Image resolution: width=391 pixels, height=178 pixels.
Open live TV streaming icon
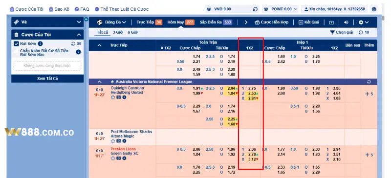331,22
